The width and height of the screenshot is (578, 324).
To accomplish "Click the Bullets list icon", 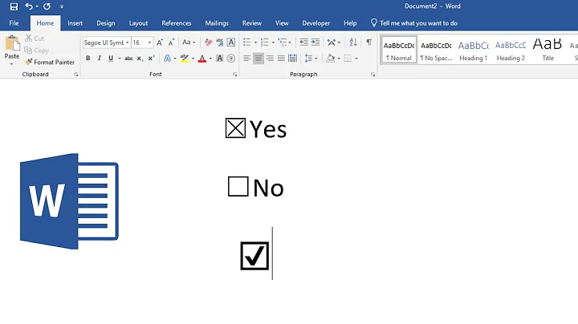I will [246, 43].
